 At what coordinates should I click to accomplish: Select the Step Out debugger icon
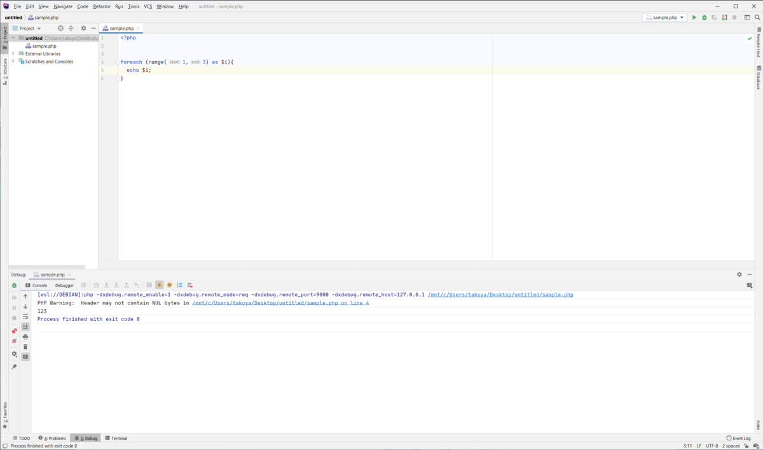(125, 285)
